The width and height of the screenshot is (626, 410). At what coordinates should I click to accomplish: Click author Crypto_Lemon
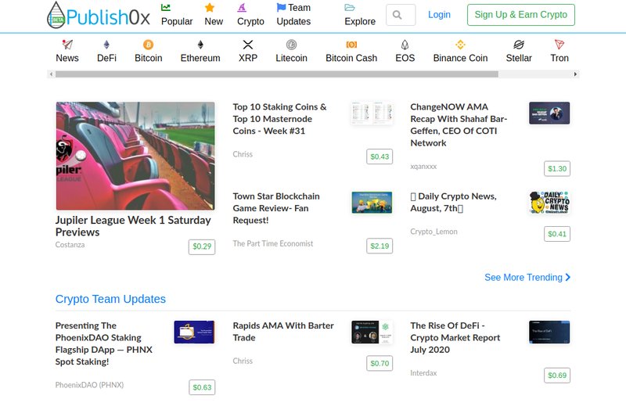click(434, 232)
